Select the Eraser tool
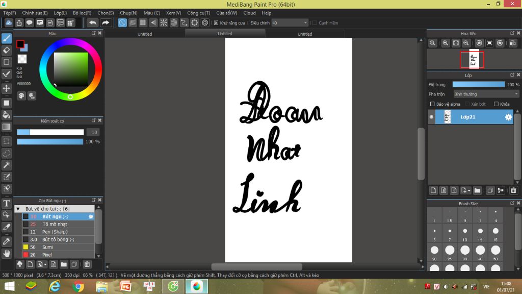 [7, 51]
